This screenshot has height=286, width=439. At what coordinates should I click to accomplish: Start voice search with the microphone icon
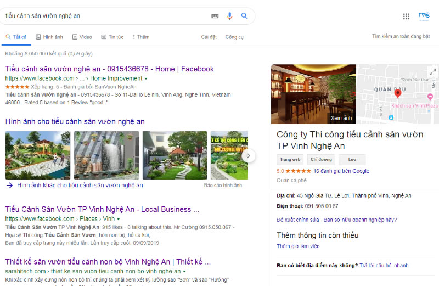coord(229,16)
